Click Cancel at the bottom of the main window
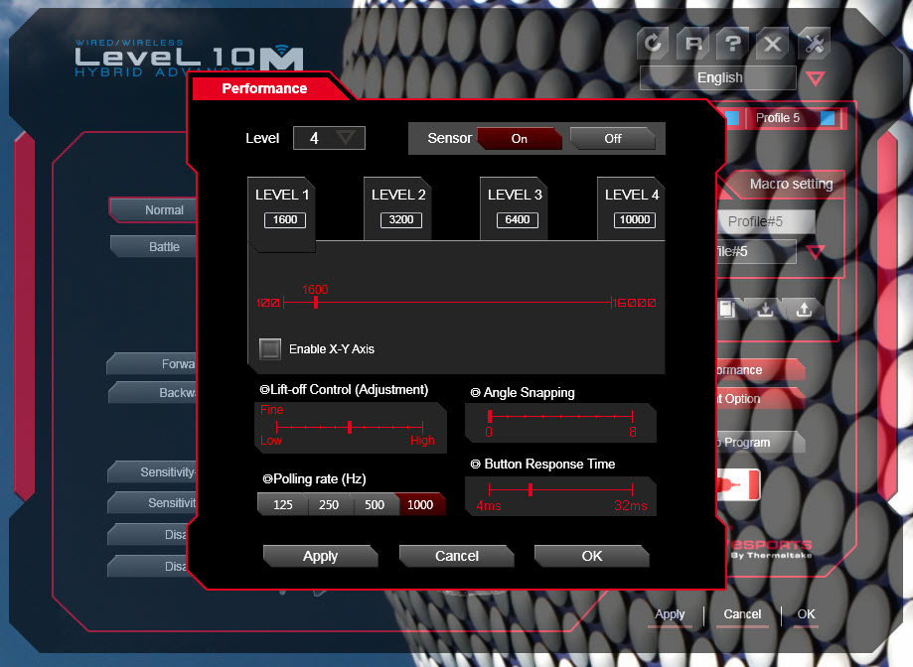Screen dimensions: 913x667 (742, 614)
